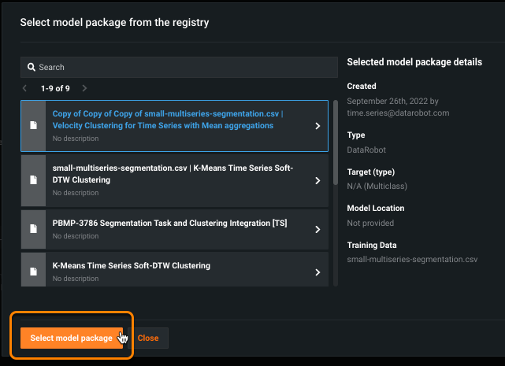Click document icon for small-multiseries-segmentation K-Means package
Screen dimensions: 505x366
[33, 179]
